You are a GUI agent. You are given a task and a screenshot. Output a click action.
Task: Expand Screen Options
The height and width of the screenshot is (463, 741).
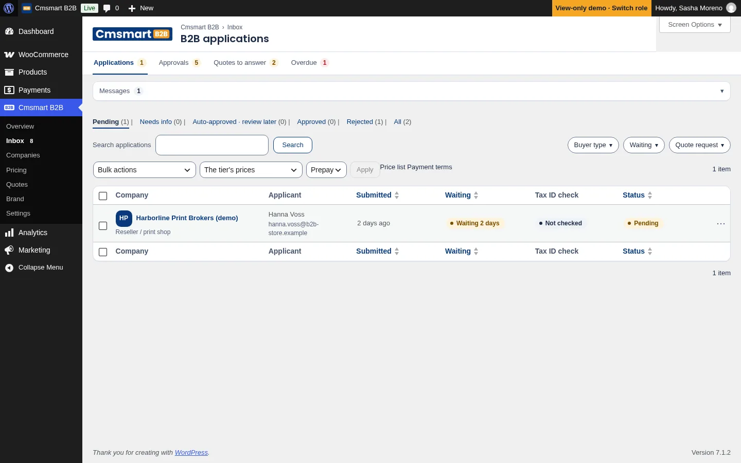(x=695, y=25)
